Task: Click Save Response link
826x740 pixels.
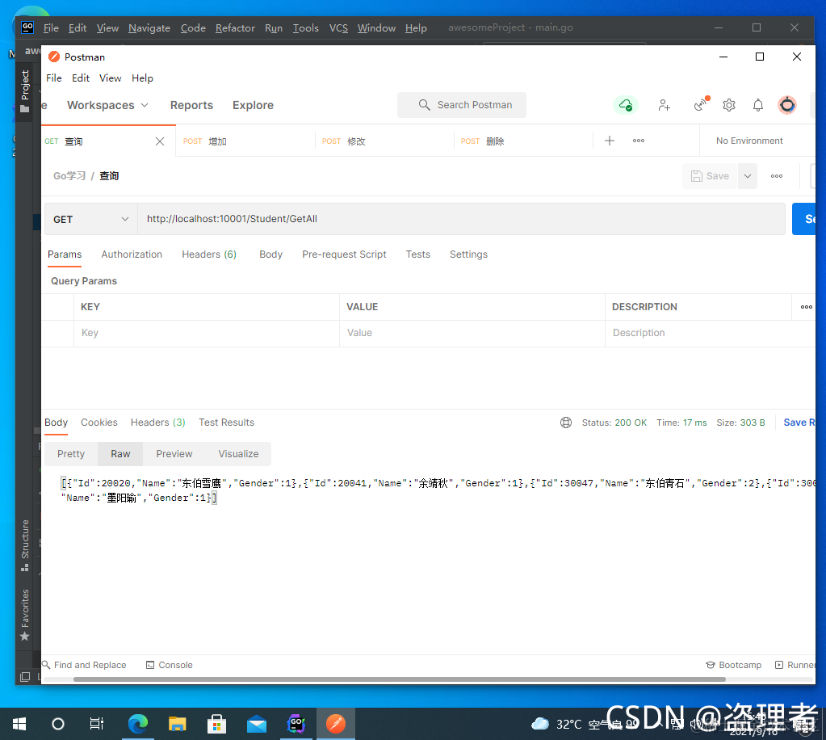Action: click(x=799, y=423)
